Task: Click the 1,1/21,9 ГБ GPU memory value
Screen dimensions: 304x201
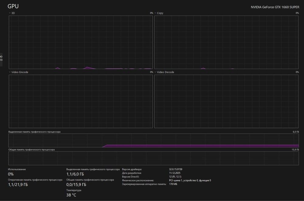Action: (x=18, y=185)
